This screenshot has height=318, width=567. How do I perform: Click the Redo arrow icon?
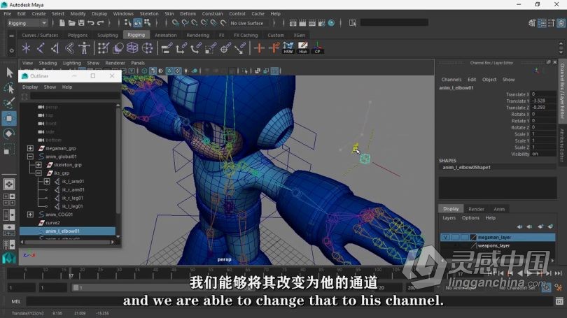(101, 23)
